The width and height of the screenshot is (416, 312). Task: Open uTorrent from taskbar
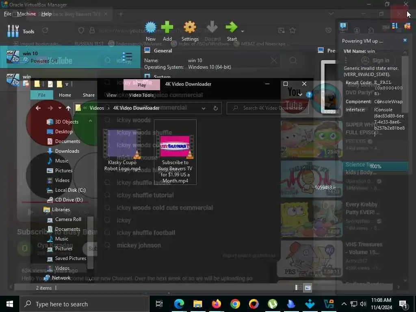coord(273,304)
